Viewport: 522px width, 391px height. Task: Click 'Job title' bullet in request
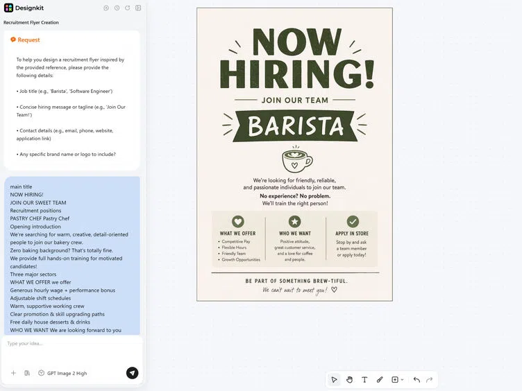coord(65,91)
